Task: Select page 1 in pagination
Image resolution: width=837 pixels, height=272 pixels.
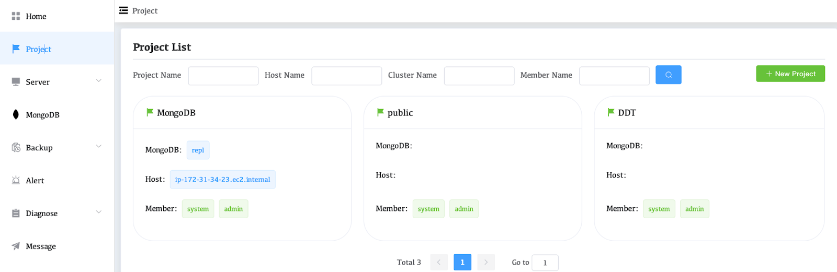Action: pos(462,262)
